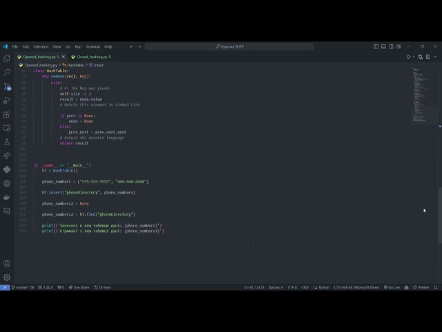Viewport: 442px width, 332px height.
Task: Toggle the secondary side bar
Action: 391,46
